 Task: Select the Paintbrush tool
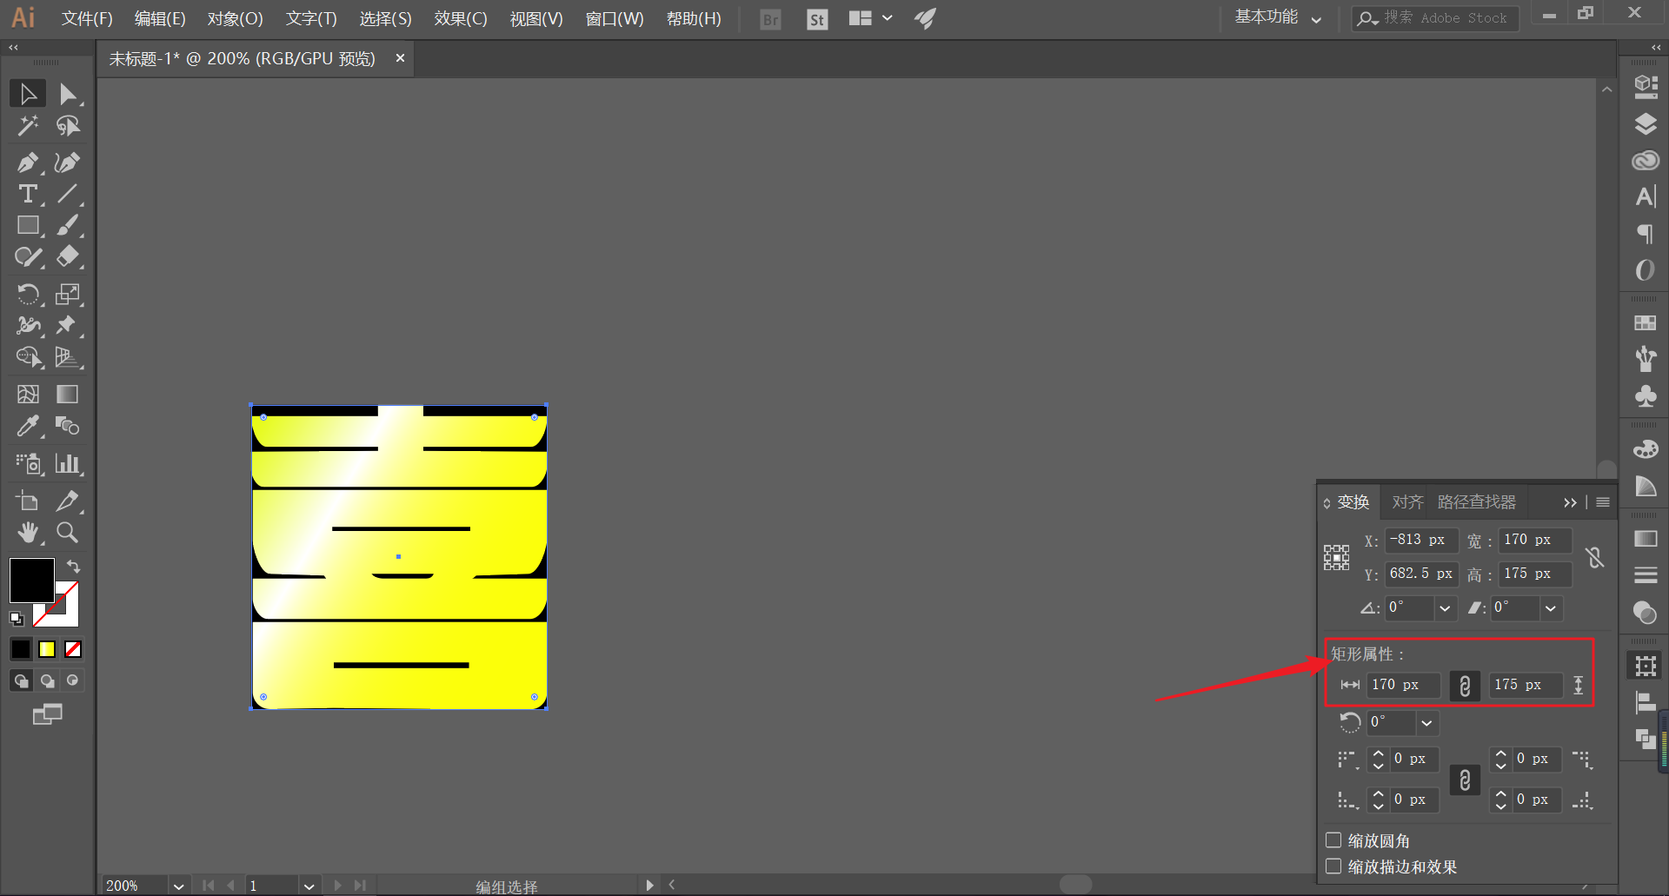68,226
